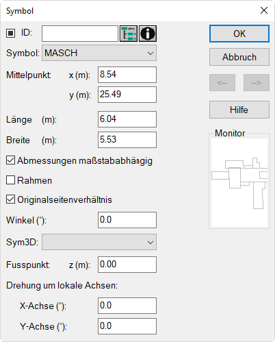275x342 pixels.
Task: Cancel using the Abbruch button
Action: pos(239,57)
